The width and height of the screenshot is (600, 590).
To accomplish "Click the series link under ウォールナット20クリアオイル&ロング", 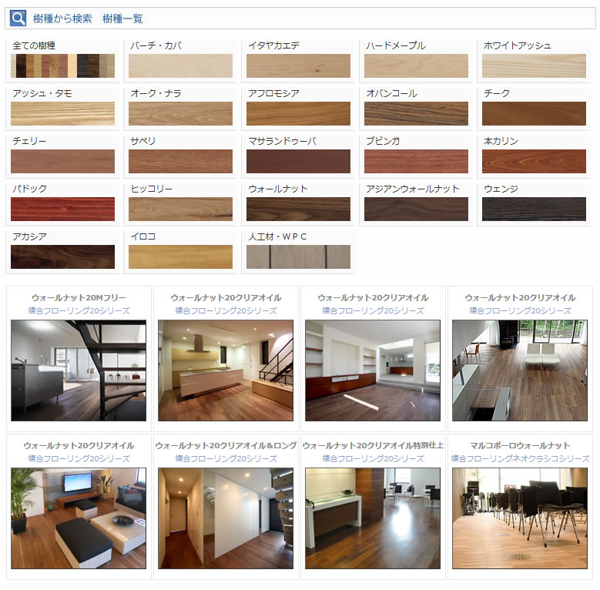I will (x=226, y=458).
